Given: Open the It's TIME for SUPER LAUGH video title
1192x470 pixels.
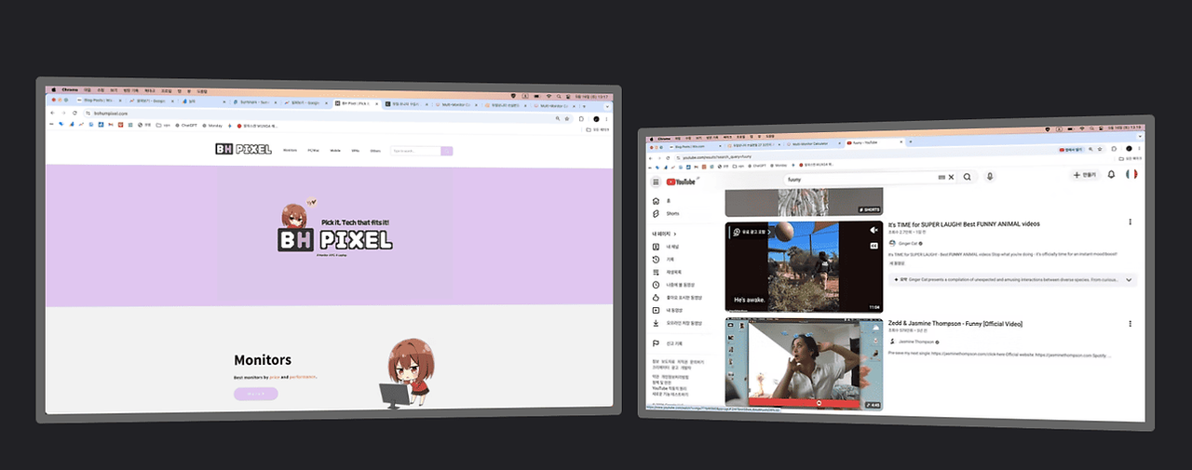Looking at the screenshot, I should click(964, 223).
